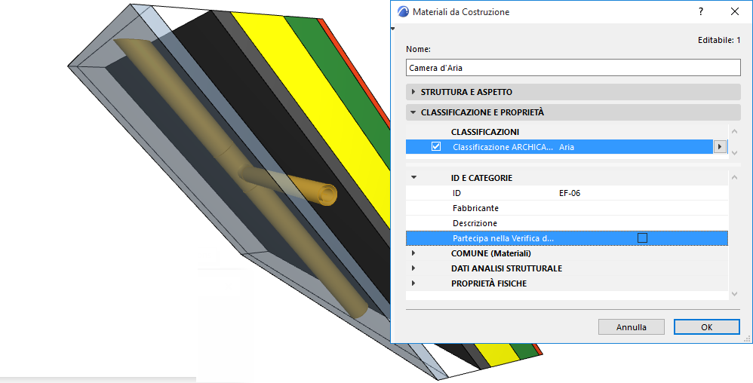The height and width of the screenshot is (383, 753).
Task: Click the ARCHICAD logo icon in the title bar
Action: (403, 11)
